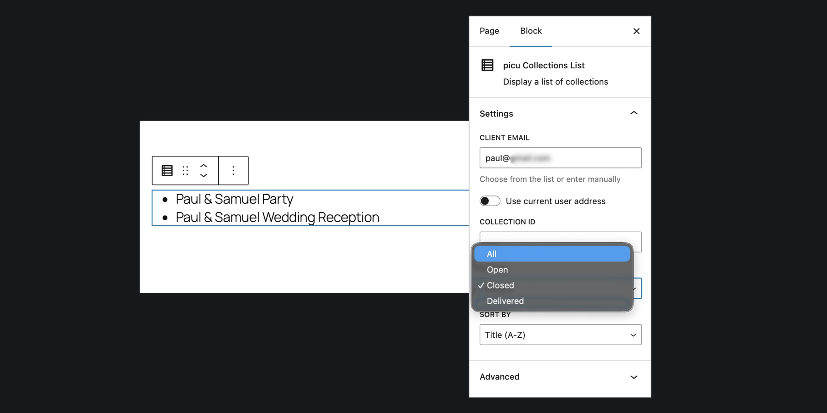The height and width of the screenshot is (413, 827).
Task: Expand the Advanced section
Action: pos(634,377)
